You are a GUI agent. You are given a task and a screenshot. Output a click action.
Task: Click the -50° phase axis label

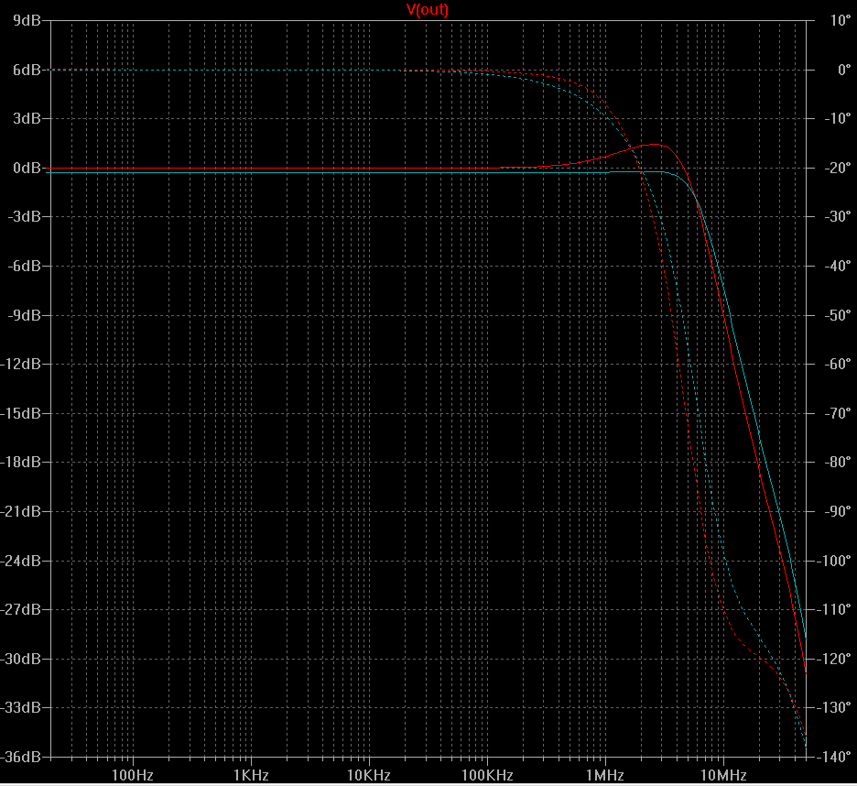[838, 315]
